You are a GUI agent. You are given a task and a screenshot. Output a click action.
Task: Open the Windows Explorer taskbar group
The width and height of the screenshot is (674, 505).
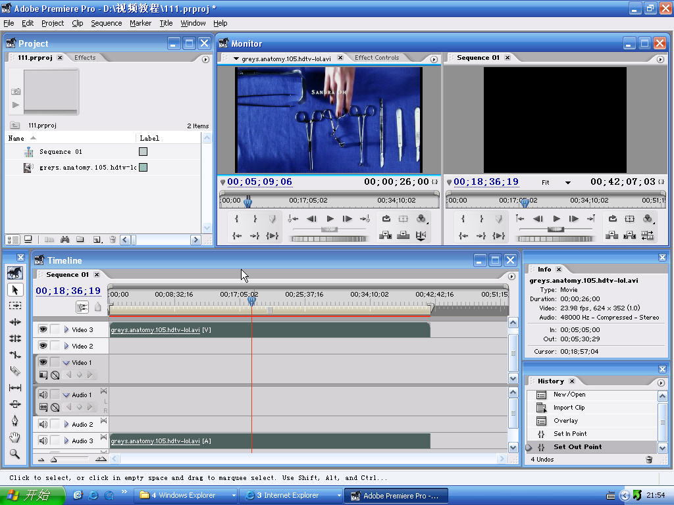[188, 496]
